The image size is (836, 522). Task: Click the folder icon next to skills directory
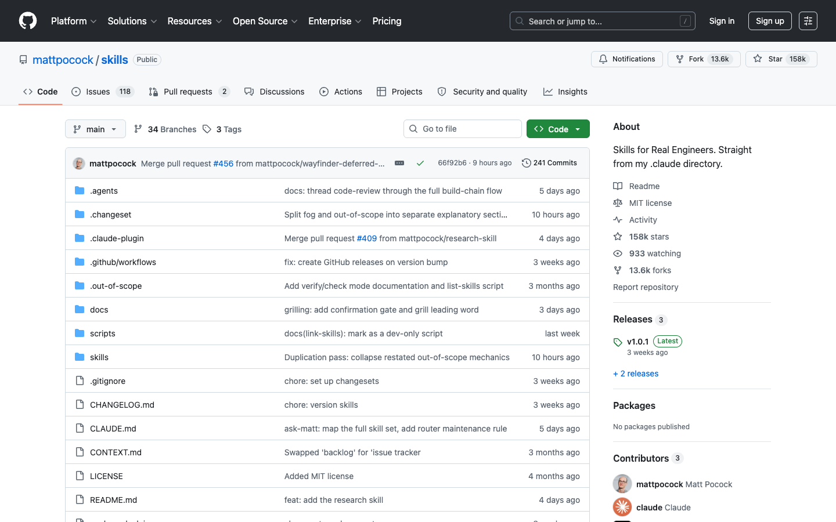(x=80, y=357)
